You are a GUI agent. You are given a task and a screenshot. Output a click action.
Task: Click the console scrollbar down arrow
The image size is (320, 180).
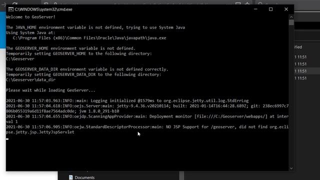click(x=291, y=168)
